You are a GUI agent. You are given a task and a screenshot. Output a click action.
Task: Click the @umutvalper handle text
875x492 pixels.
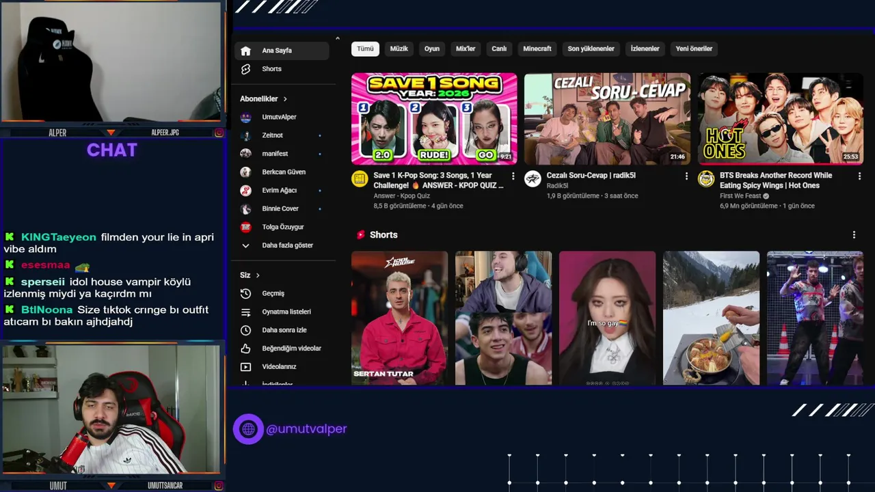tap(306, 429)
